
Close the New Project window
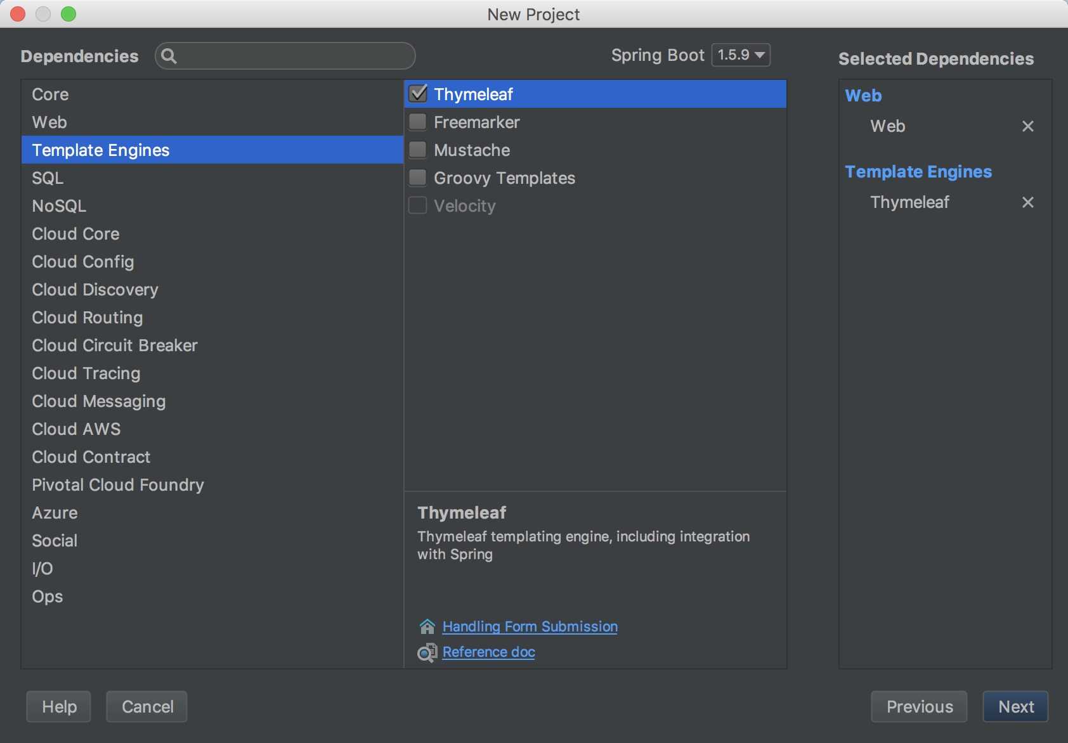point(18,14)
